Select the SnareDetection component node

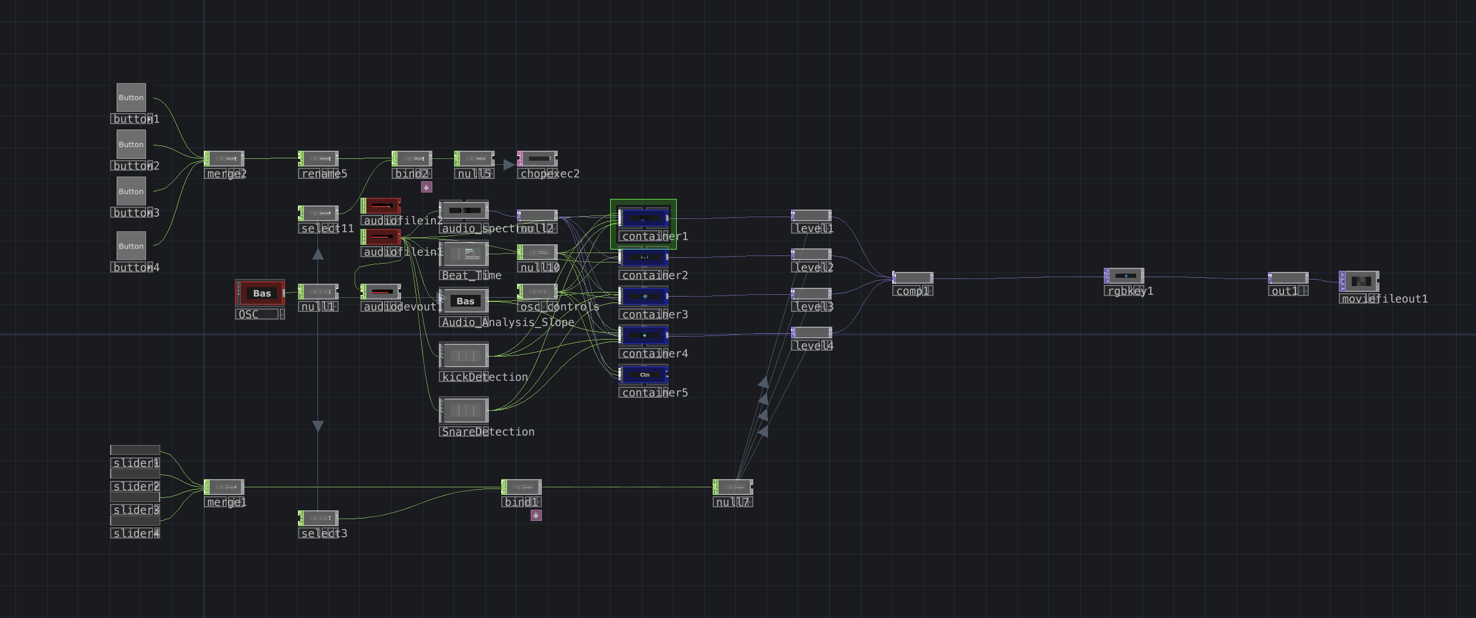tap(464, 410)
